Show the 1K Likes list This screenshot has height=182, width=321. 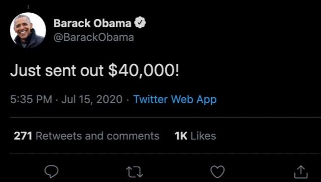[x=196, y=136]
